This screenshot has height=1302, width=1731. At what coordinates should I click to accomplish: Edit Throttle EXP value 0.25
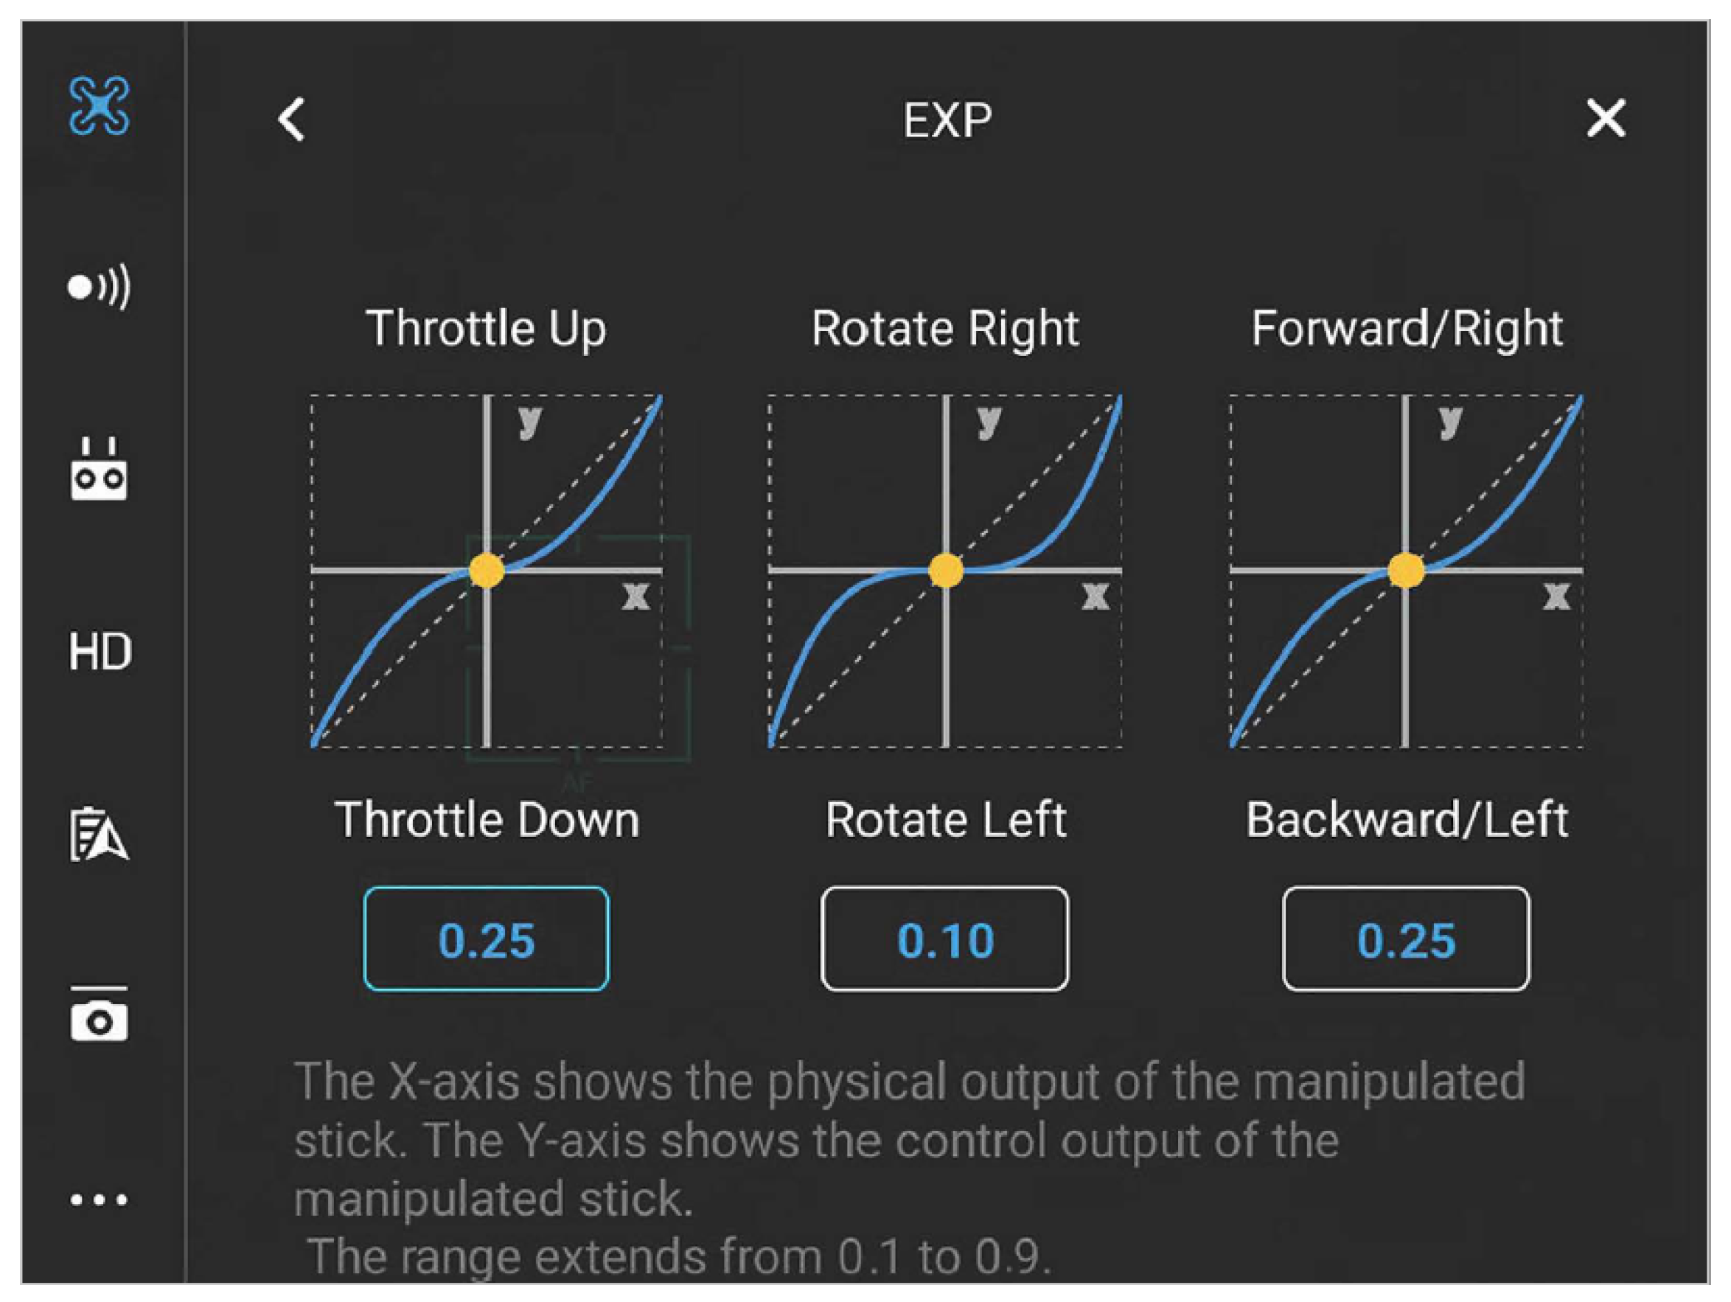coord(486,939)
